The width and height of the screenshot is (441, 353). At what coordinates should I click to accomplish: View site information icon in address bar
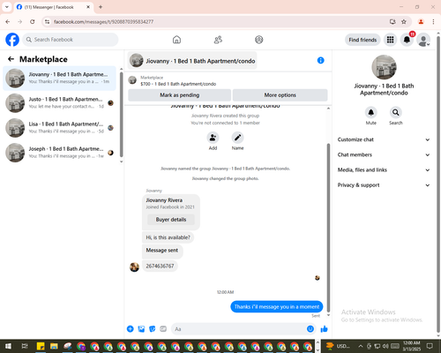48,22
